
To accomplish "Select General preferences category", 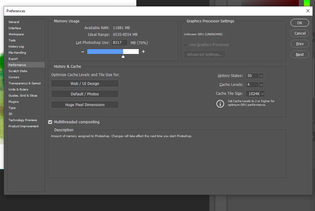I will click(x=26, y=22).
